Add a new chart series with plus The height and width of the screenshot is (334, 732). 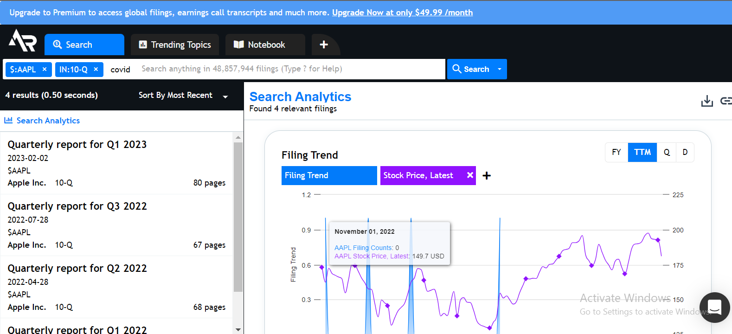click(487, 175)
